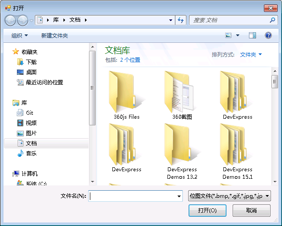Open the 360截图 folder
Image resolution: width=282 pixels, height=226 pixels.
182,95
